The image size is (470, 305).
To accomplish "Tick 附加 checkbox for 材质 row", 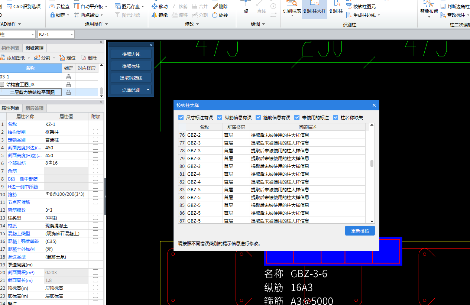I will point(95,225).
